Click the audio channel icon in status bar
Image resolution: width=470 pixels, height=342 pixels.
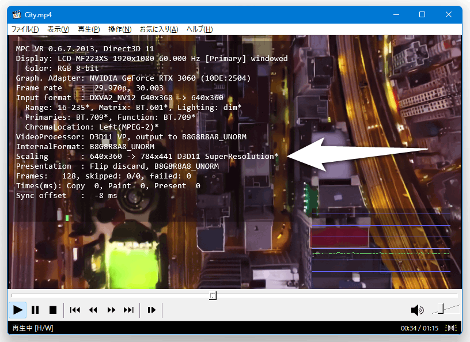(451, 328)
